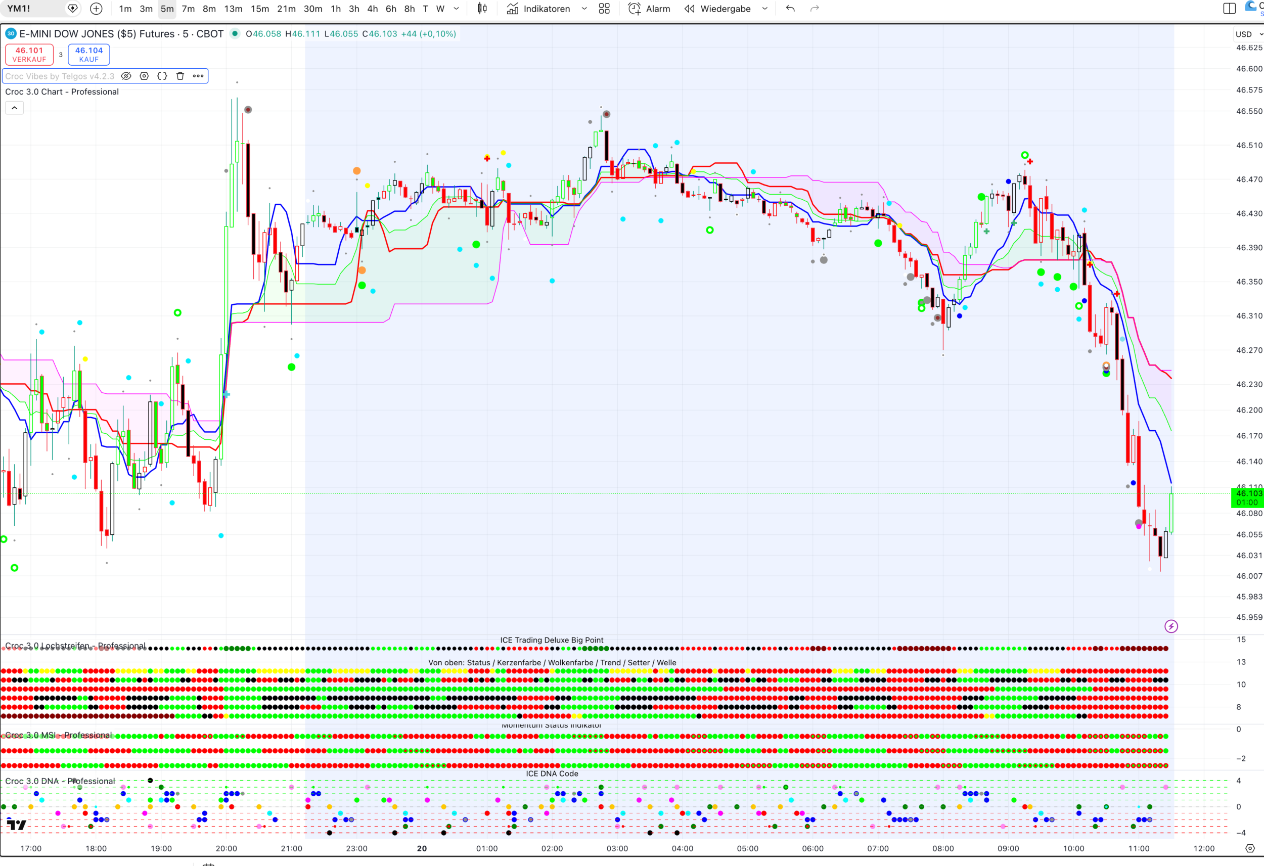Image resolution: width=1264 pixels, height=866 pixels.
Task: Click the blue KAUF buy button
Action: (x=88, y=55)
